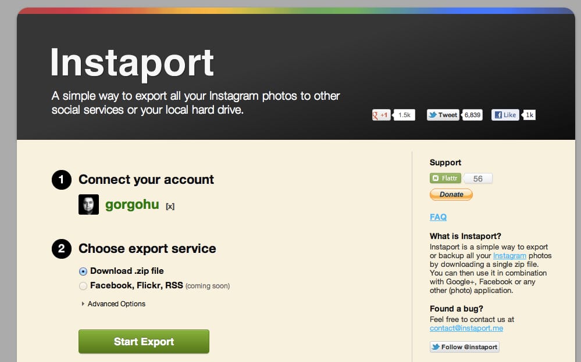Click the gorgohu profile avatar

click(88, 204)
